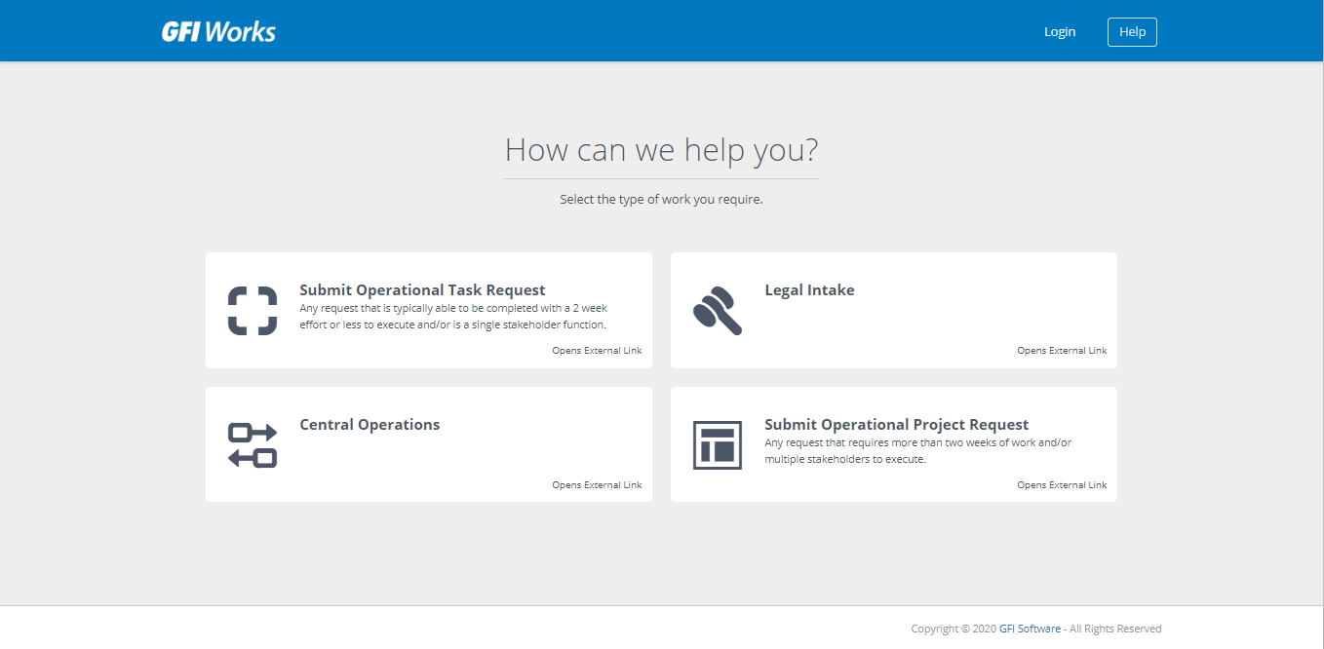
Task: Follow the GFI Software footer link
Action: [1030, 630]
